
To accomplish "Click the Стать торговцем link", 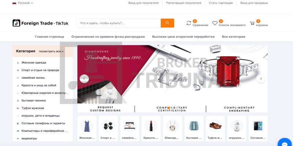I will pyautogui.click(x=221, y=3).
